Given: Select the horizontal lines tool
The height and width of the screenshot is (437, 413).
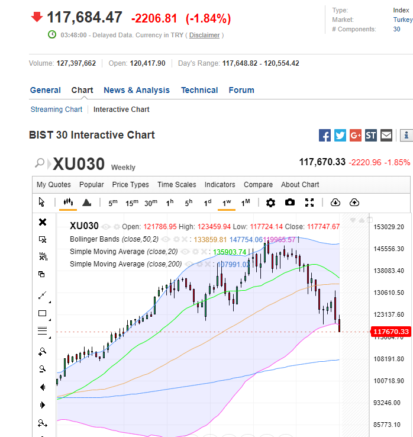Looking at the screenshot, I should tap(43, 331).
